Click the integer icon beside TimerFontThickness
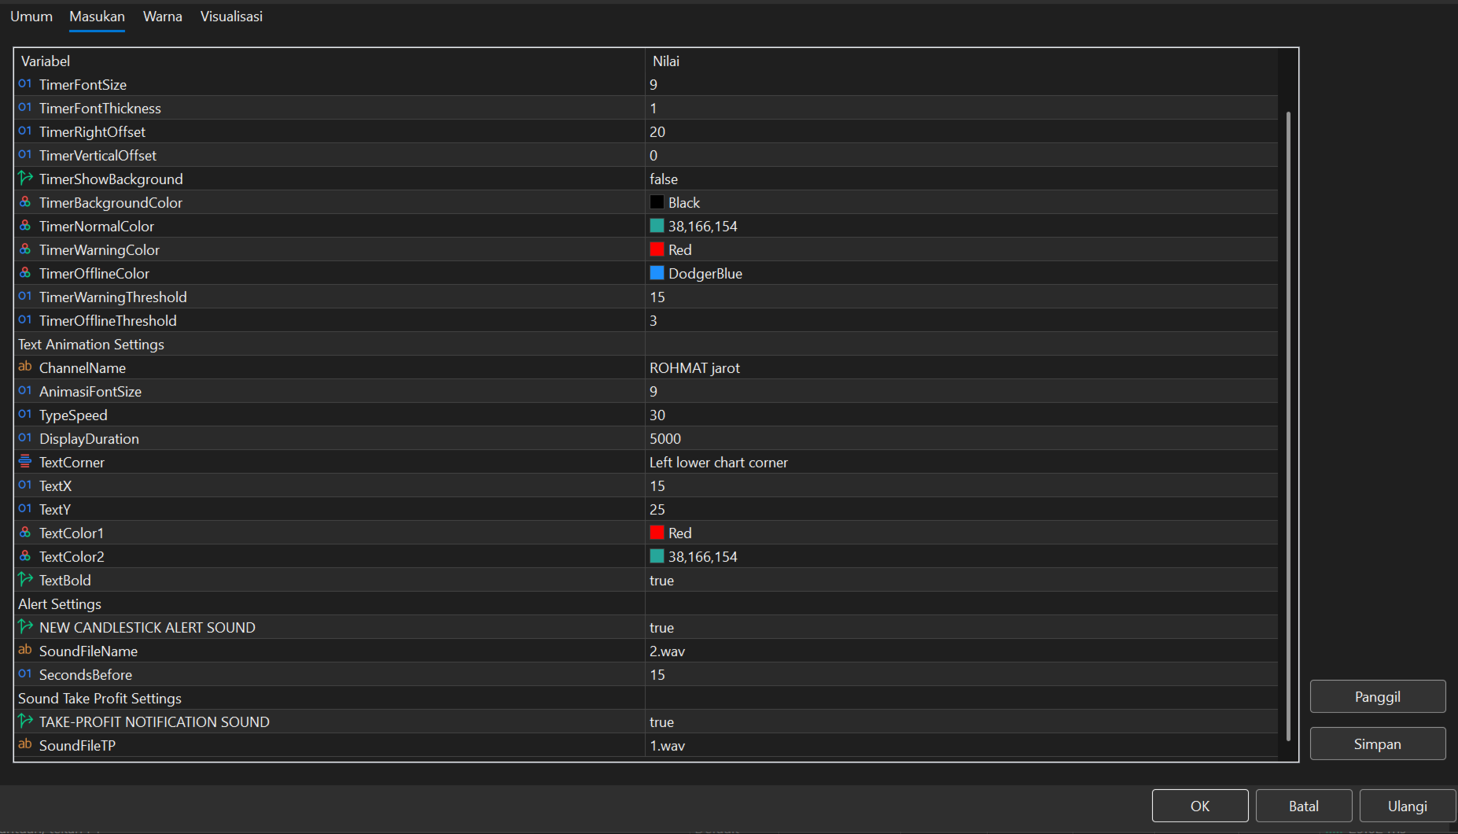The height and width of the screenshot is (834, 1458). [25, 108]
